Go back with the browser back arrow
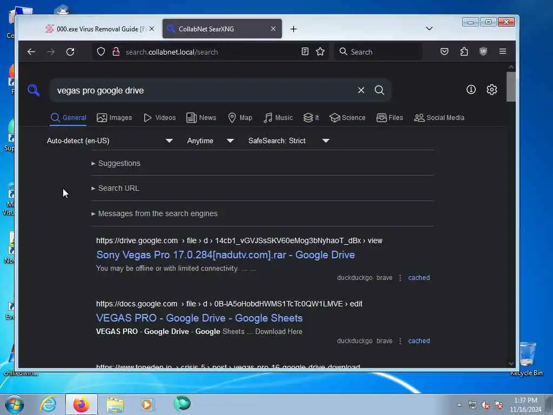Viewport: 553px width, 415px height. tap(31, 52)
